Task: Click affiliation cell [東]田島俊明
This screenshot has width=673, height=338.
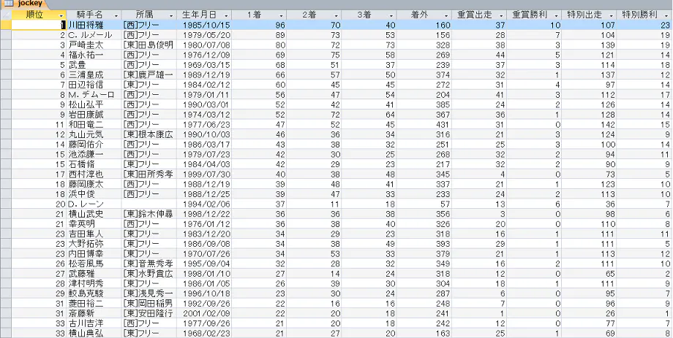Action: 148,45
